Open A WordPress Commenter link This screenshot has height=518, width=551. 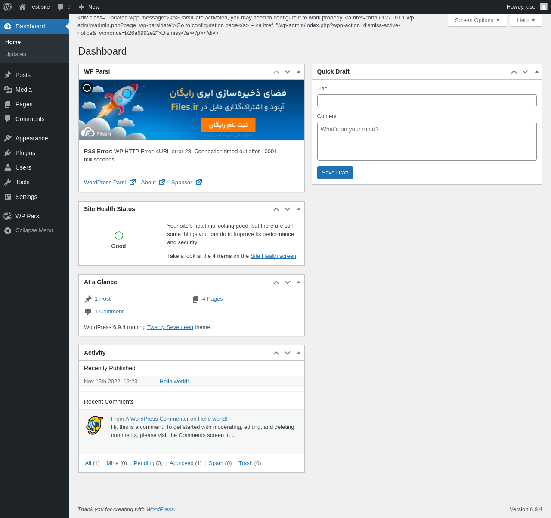(x=157, y=419)
